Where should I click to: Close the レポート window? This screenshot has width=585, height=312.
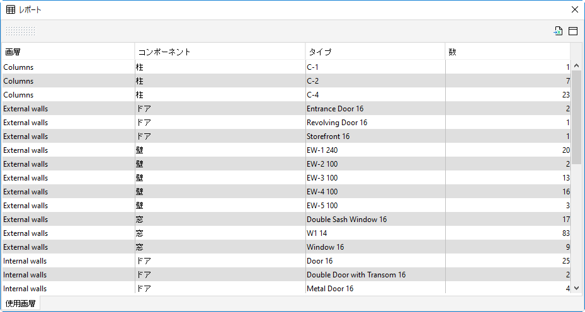pos(575,9)
